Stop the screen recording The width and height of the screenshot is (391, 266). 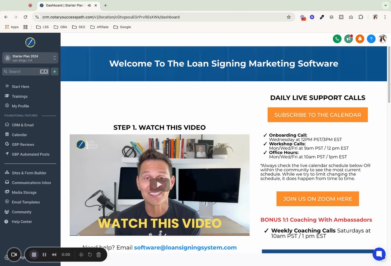[x=34, y=255]
